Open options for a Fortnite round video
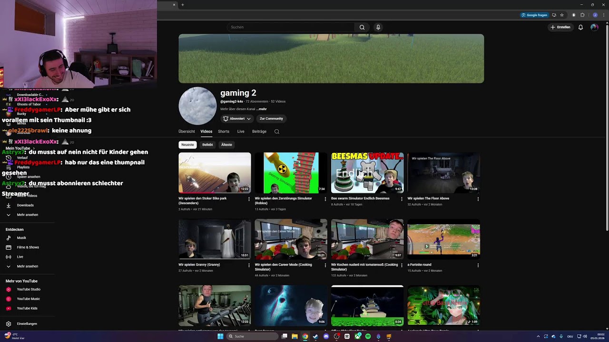This screenshot has width=609, height=342. [478, 265]
